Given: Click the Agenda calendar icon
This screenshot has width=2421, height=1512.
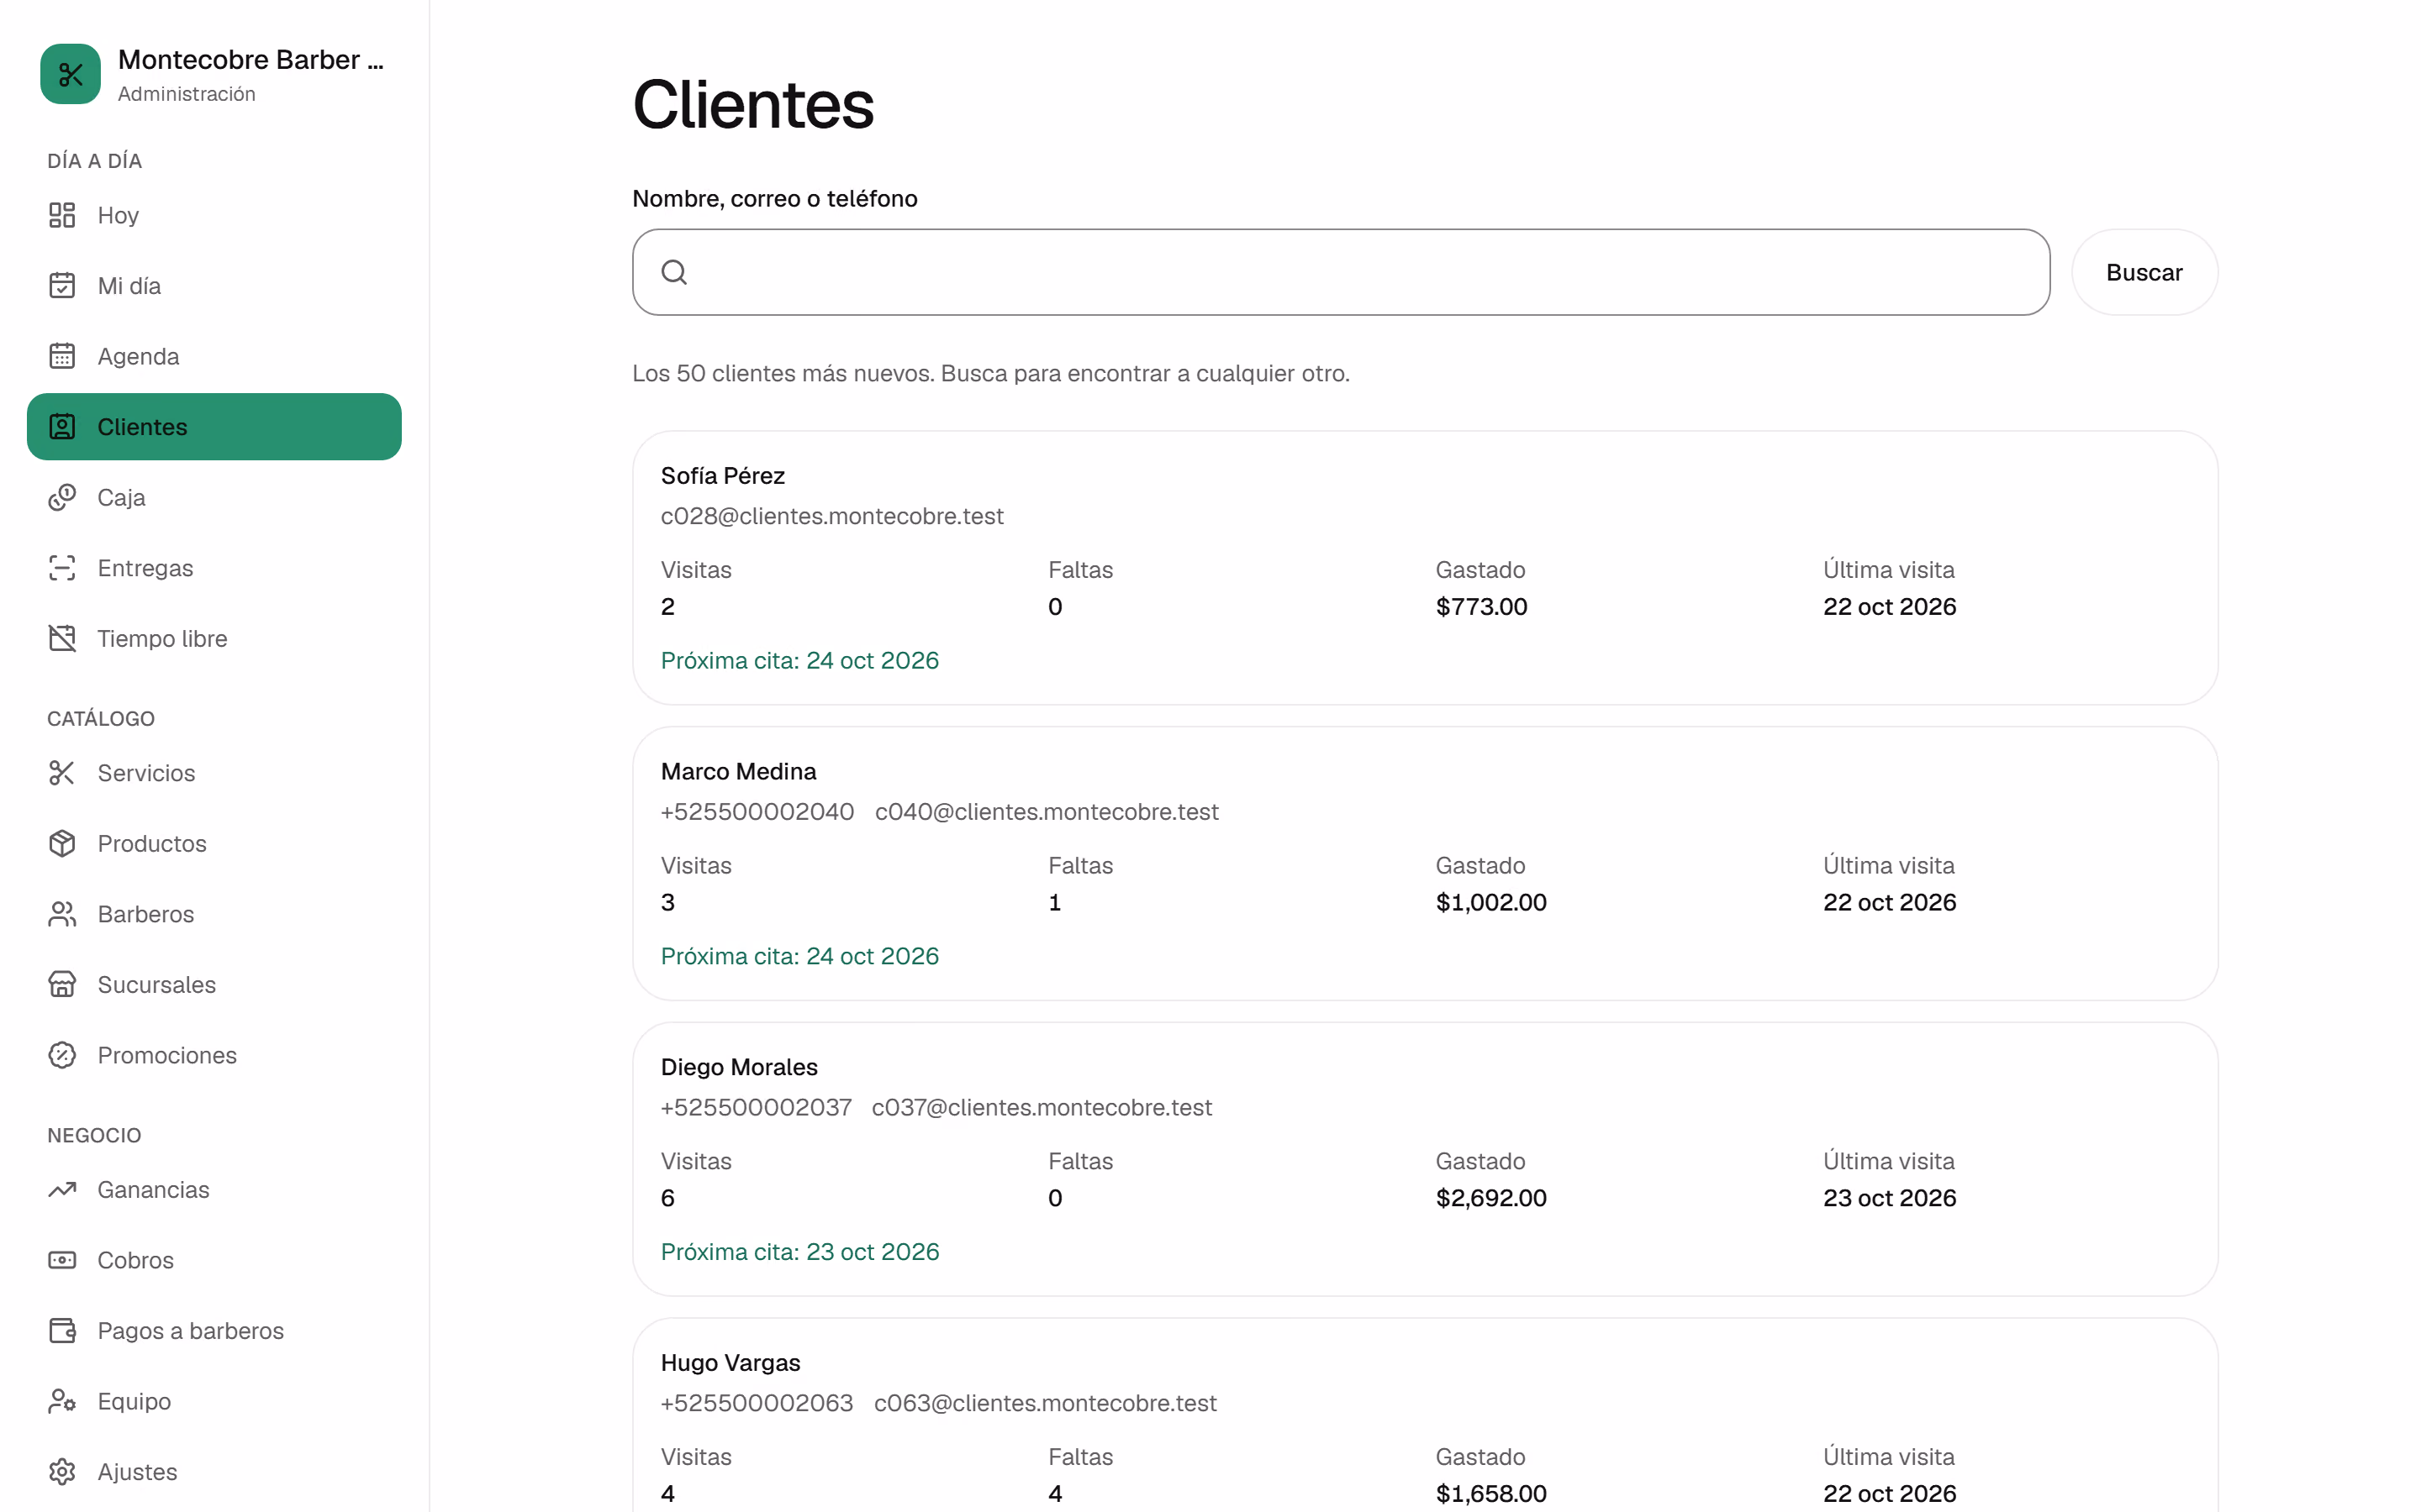Looking at the screenshot, I should pos(62,356).
